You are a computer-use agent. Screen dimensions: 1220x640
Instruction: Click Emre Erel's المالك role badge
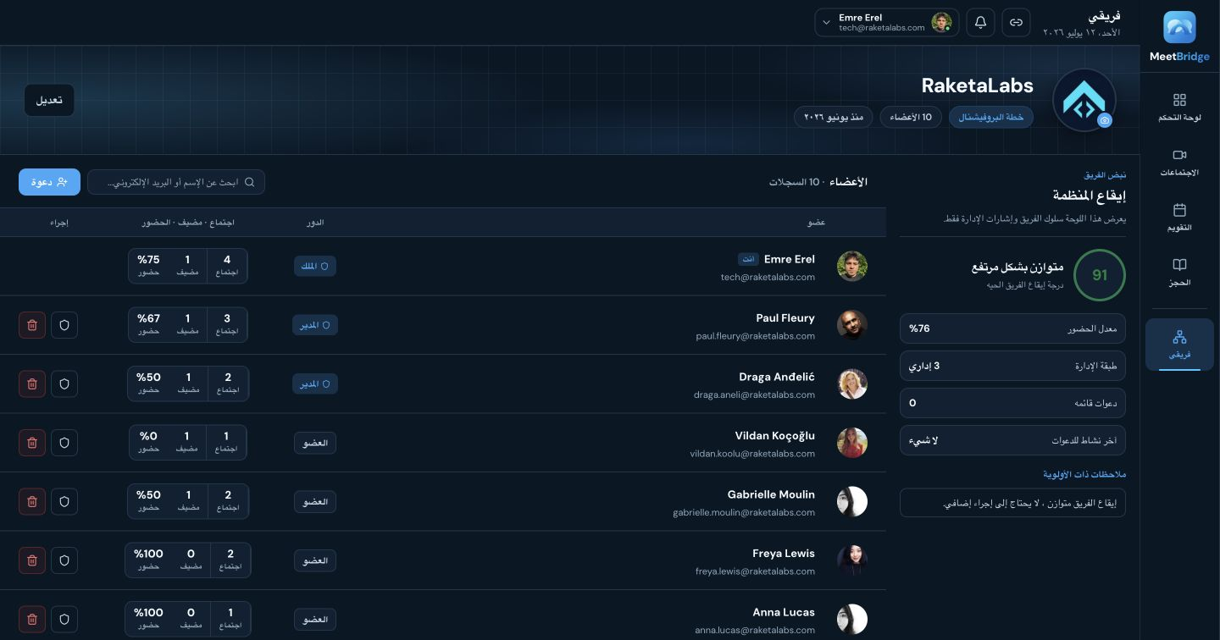pos(315,266)
